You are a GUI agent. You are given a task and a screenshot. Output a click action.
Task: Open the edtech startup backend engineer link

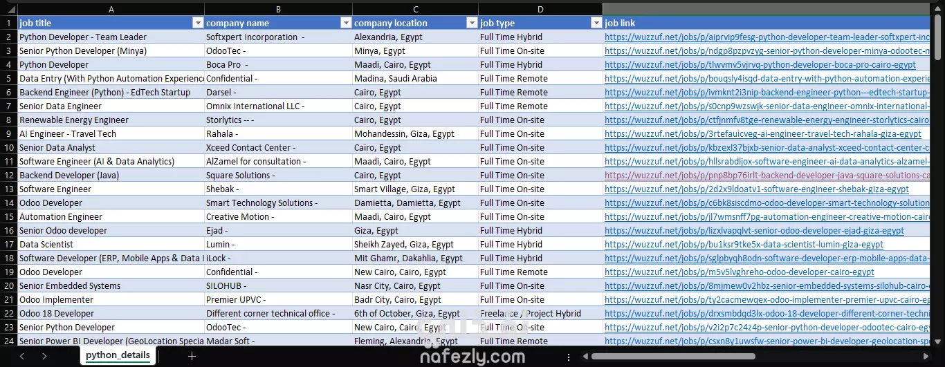tap(767, 92)
